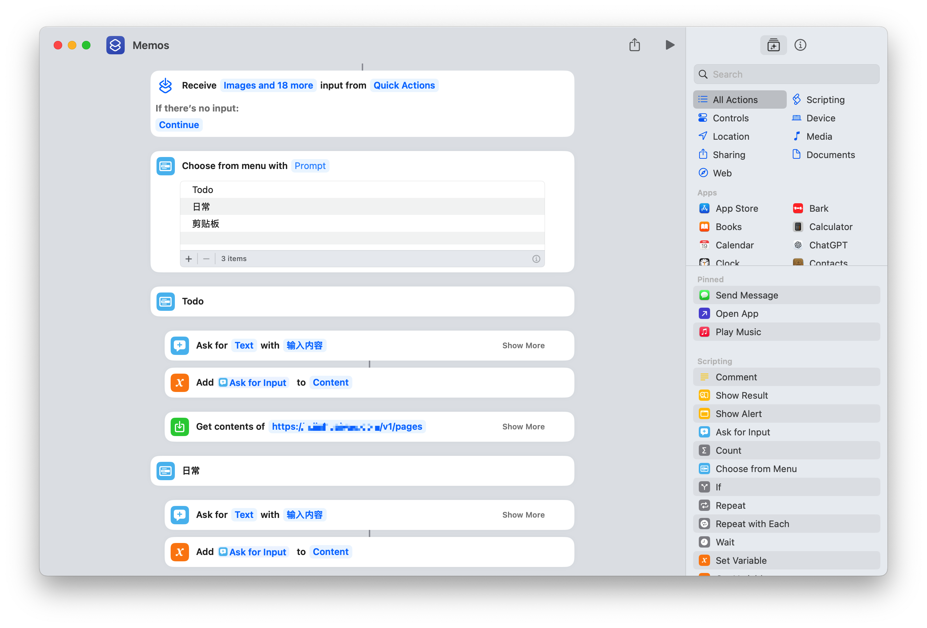The image size is (927, 628).
Task: Click Show More on first Ask for Text
Action: tap(523, 345)
